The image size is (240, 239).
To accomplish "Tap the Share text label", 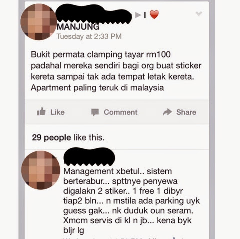I will (186, 112).
